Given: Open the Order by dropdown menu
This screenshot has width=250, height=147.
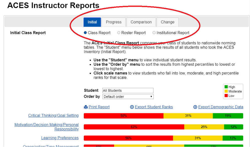Looking at the screenshot, I should (x=128, y=97).
